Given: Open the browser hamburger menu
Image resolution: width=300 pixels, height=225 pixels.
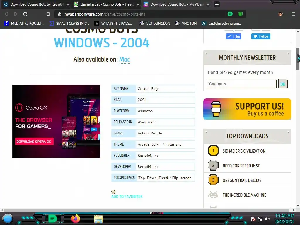Looking at the screenshot, I should click(x=294, y=14).
